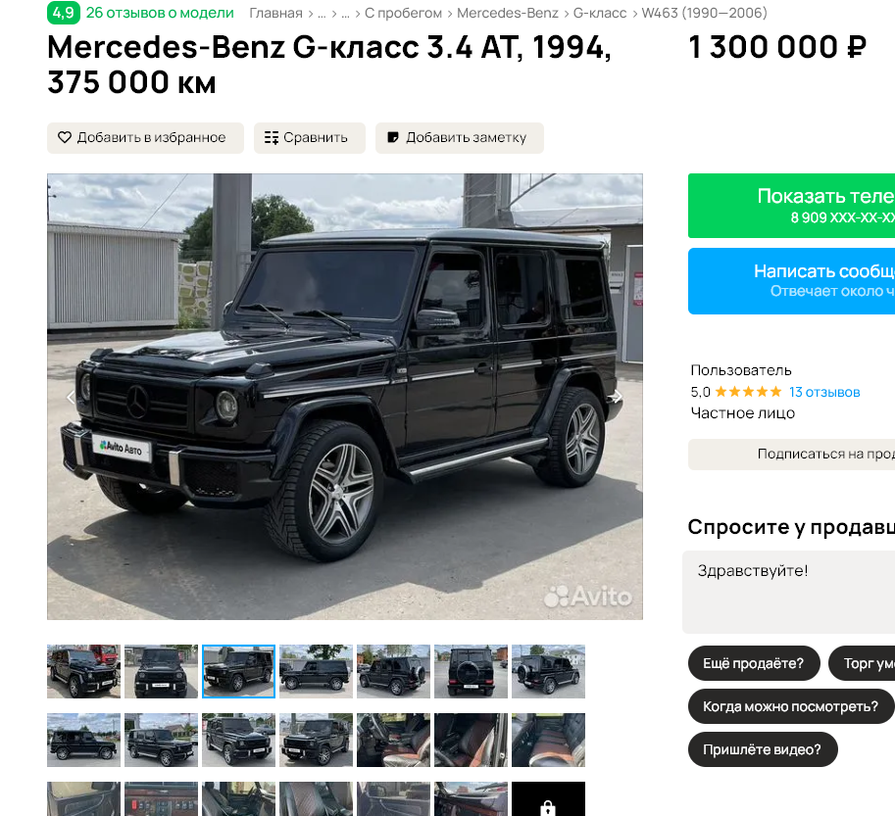
Task: Click the green Показать телефон button
Action: pos(791,206)
